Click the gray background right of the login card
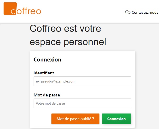This screenshot has height=129, width=159. (x=147, y=87)
